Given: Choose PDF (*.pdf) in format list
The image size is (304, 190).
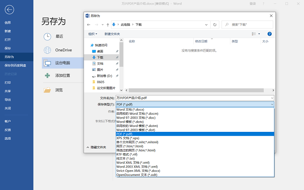Looking at the screenshot, I should 195,134.
